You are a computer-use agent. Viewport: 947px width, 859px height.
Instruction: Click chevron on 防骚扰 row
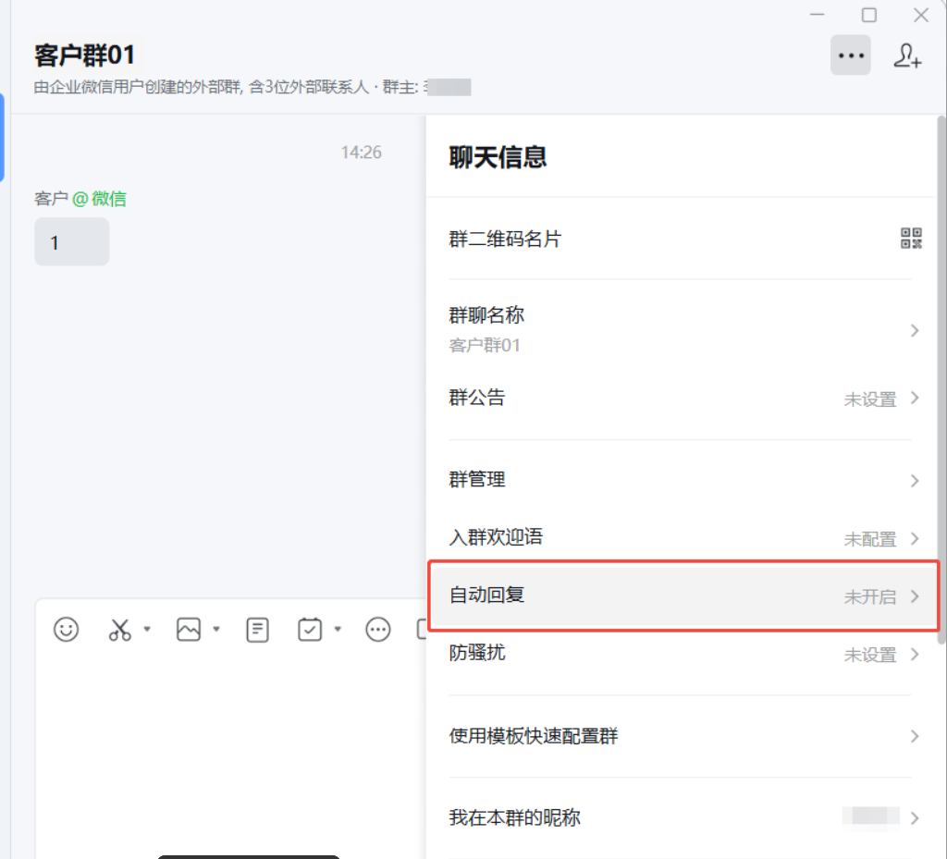915,654
